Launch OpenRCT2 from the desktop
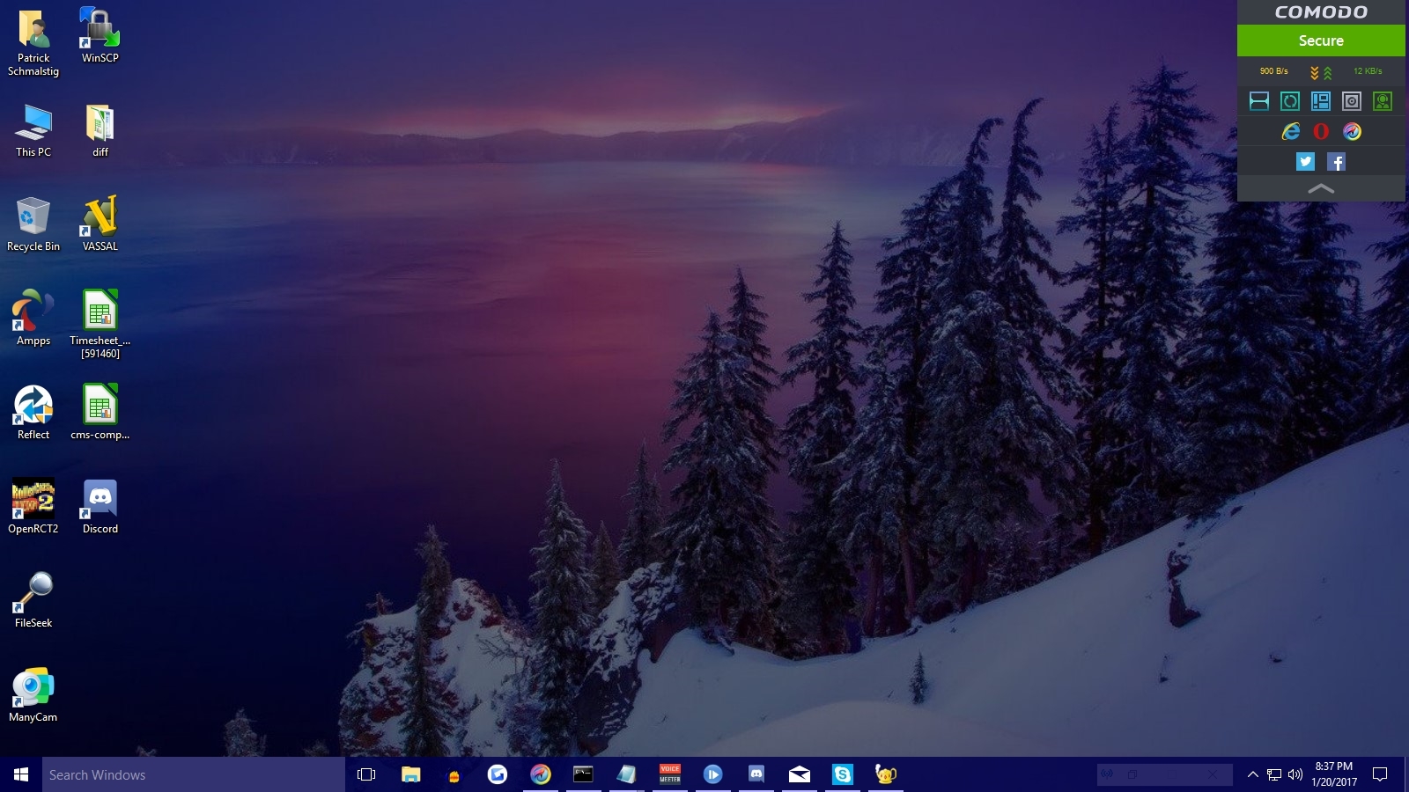The image size is (1409, 792). (x=33, y=507)
